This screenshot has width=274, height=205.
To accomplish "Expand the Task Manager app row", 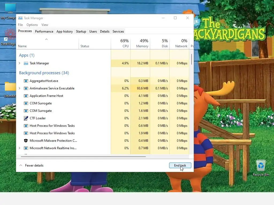I will pos(19,63).
